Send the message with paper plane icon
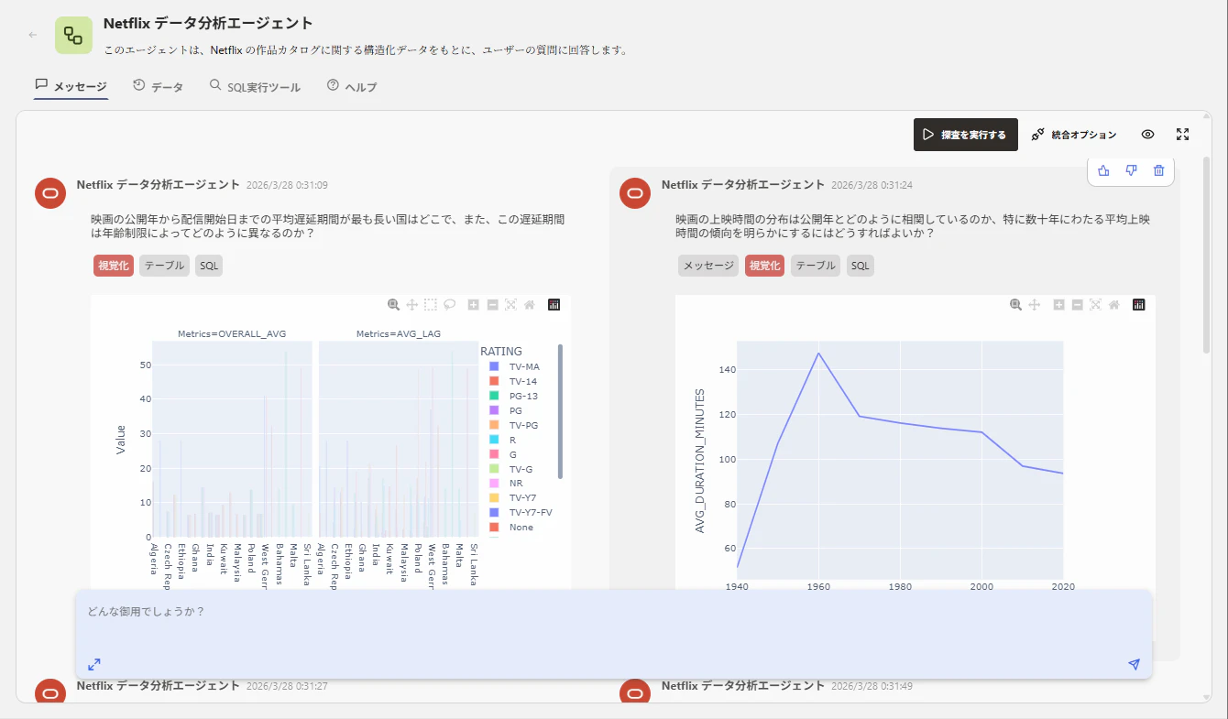Viewport: 1228px width, 719px height. coord(1134,664)
